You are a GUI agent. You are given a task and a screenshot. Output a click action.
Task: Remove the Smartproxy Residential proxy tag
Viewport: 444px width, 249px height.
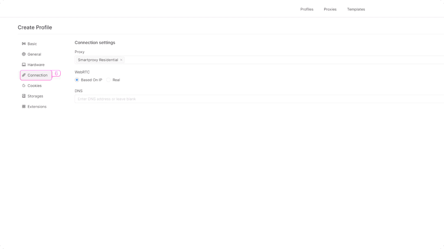click(121, 60)
